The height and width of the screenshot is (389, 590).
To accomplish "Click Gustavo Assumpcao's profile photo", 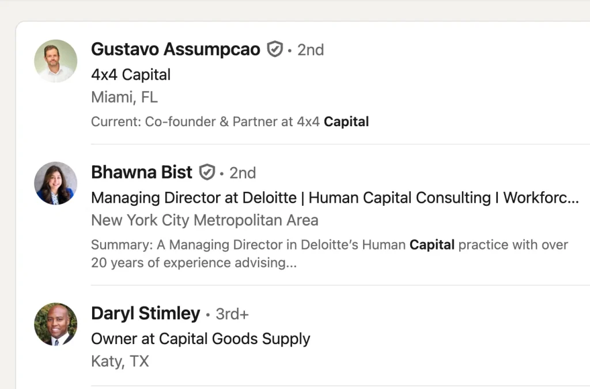I will click(x=55, y=61).
